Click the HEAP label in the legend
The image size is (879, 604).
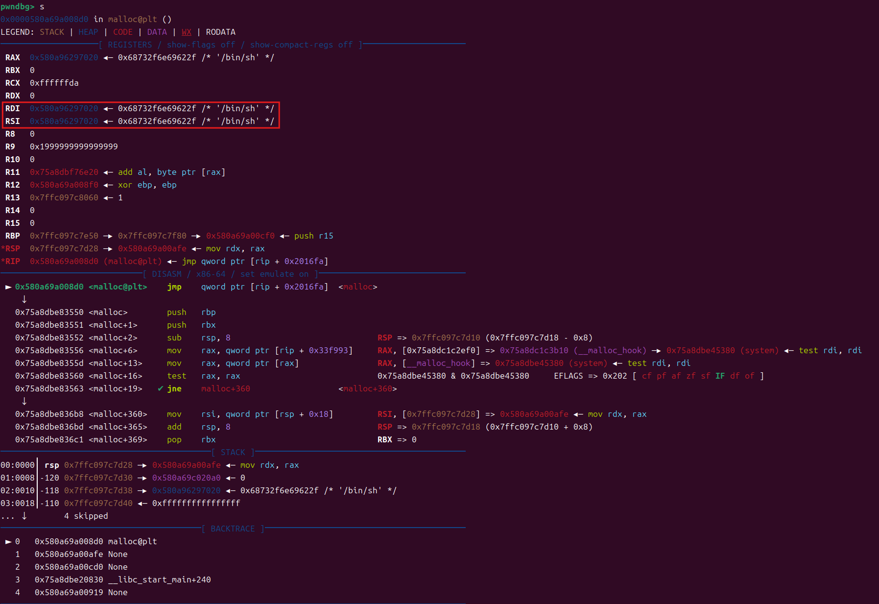point(88,32)
